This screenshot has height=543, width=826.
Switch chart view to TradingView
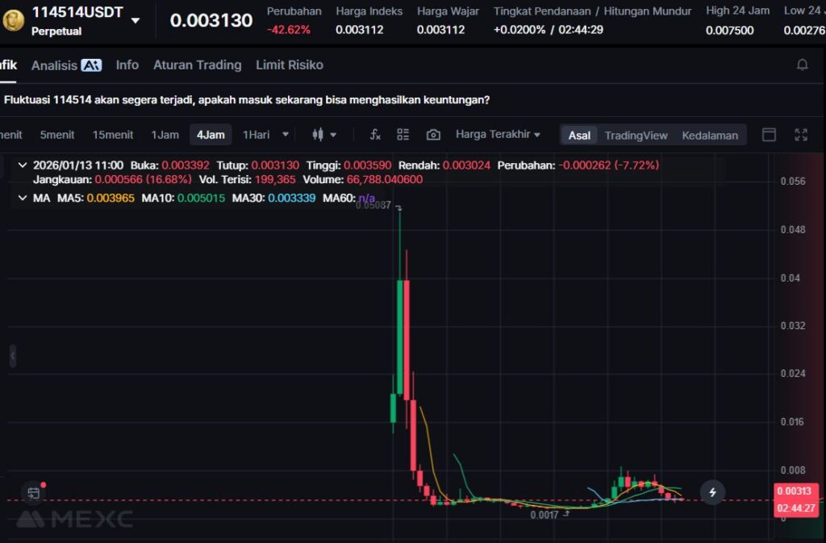pyautogui.click(x=636, y=136)
